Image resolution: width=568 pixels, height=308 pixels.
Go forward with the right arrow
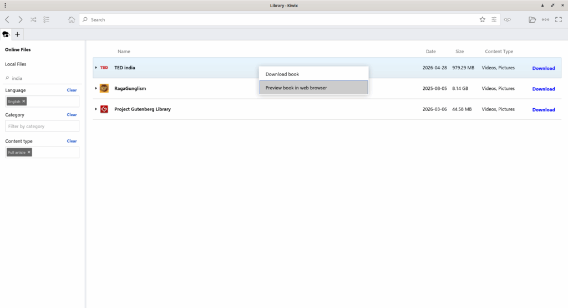21,19
